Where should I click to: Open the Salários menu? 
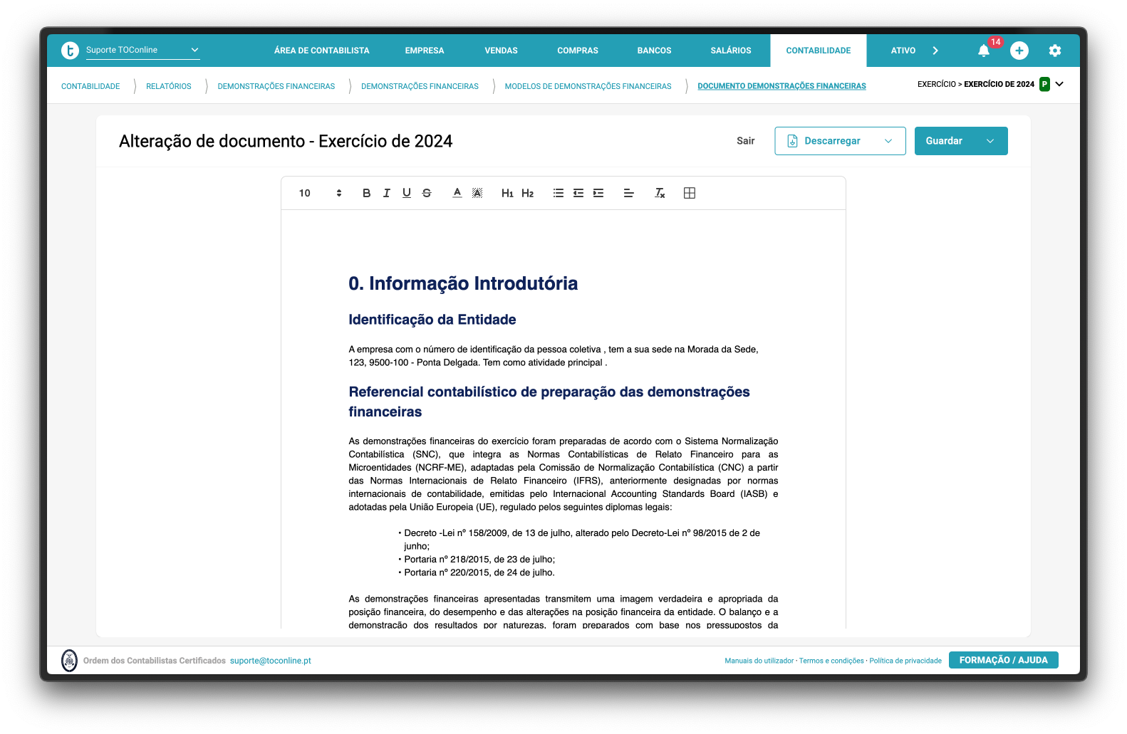731,51
